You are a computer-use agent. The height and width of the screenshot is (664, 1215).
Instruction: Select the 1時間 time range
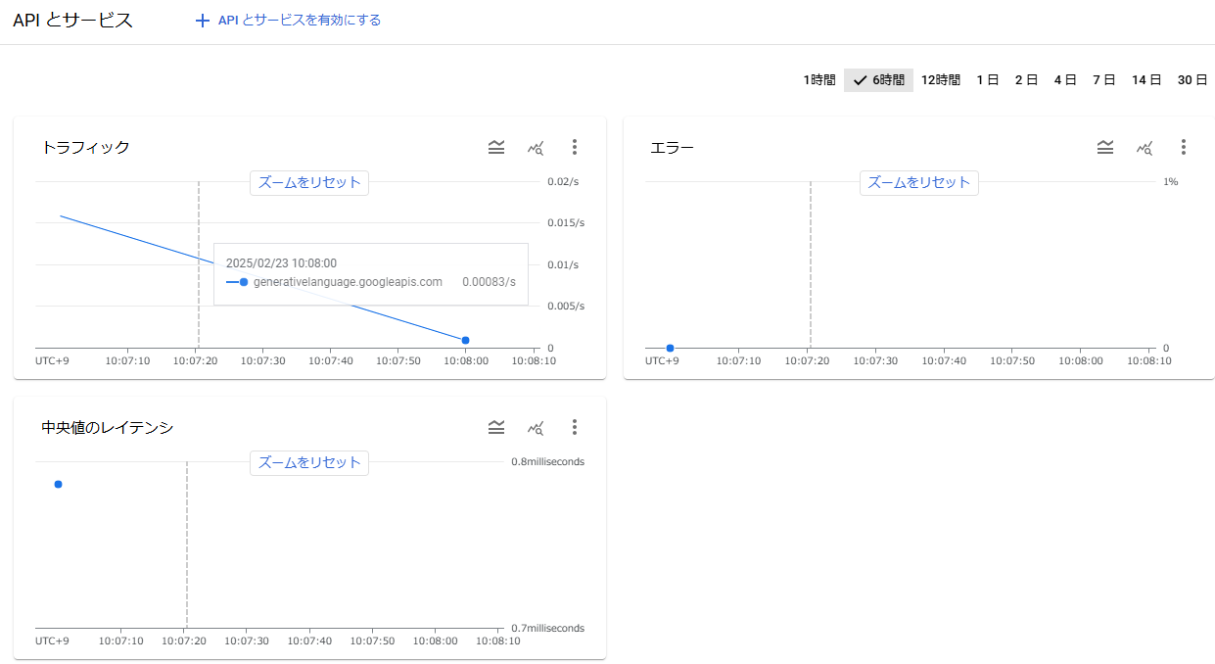pos(818,80)
